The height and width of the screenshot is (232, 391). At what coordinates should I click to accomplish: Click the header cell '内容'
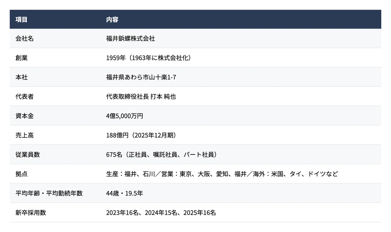point(112,20)
